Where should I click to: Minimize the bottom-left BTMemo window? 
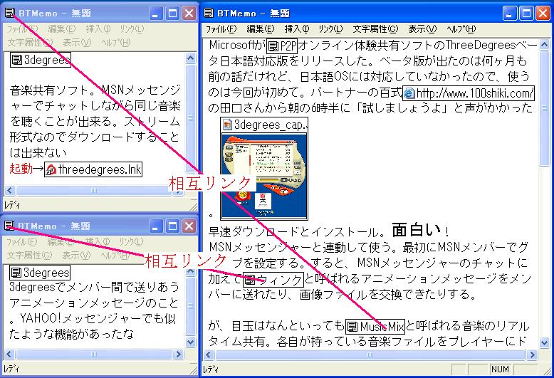pyautogui.click(x=156, y=226)
